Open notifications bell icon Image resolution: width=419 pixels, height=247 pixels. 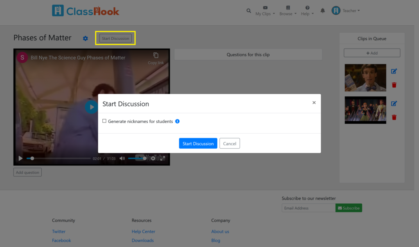pos(322,11)
